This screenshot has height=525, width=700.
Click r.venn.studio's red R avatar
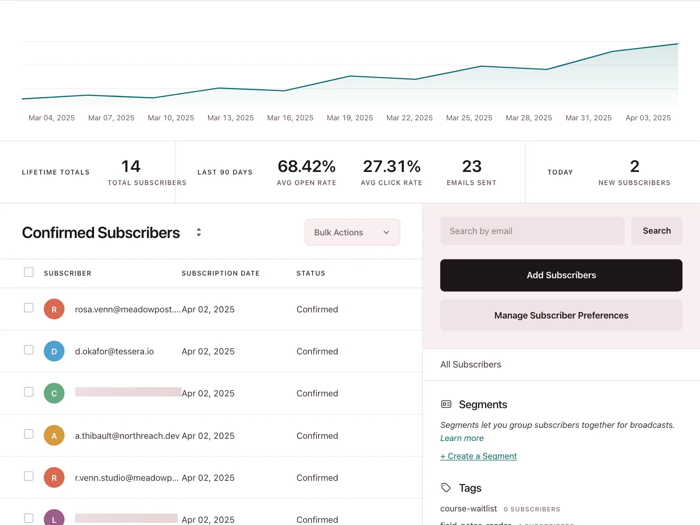click(x=54, y=478)
